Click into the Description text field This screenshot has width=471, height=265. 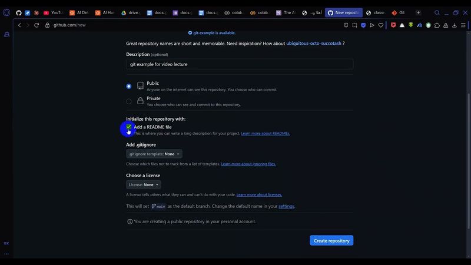pyautogui.click(x=240, y=64)
